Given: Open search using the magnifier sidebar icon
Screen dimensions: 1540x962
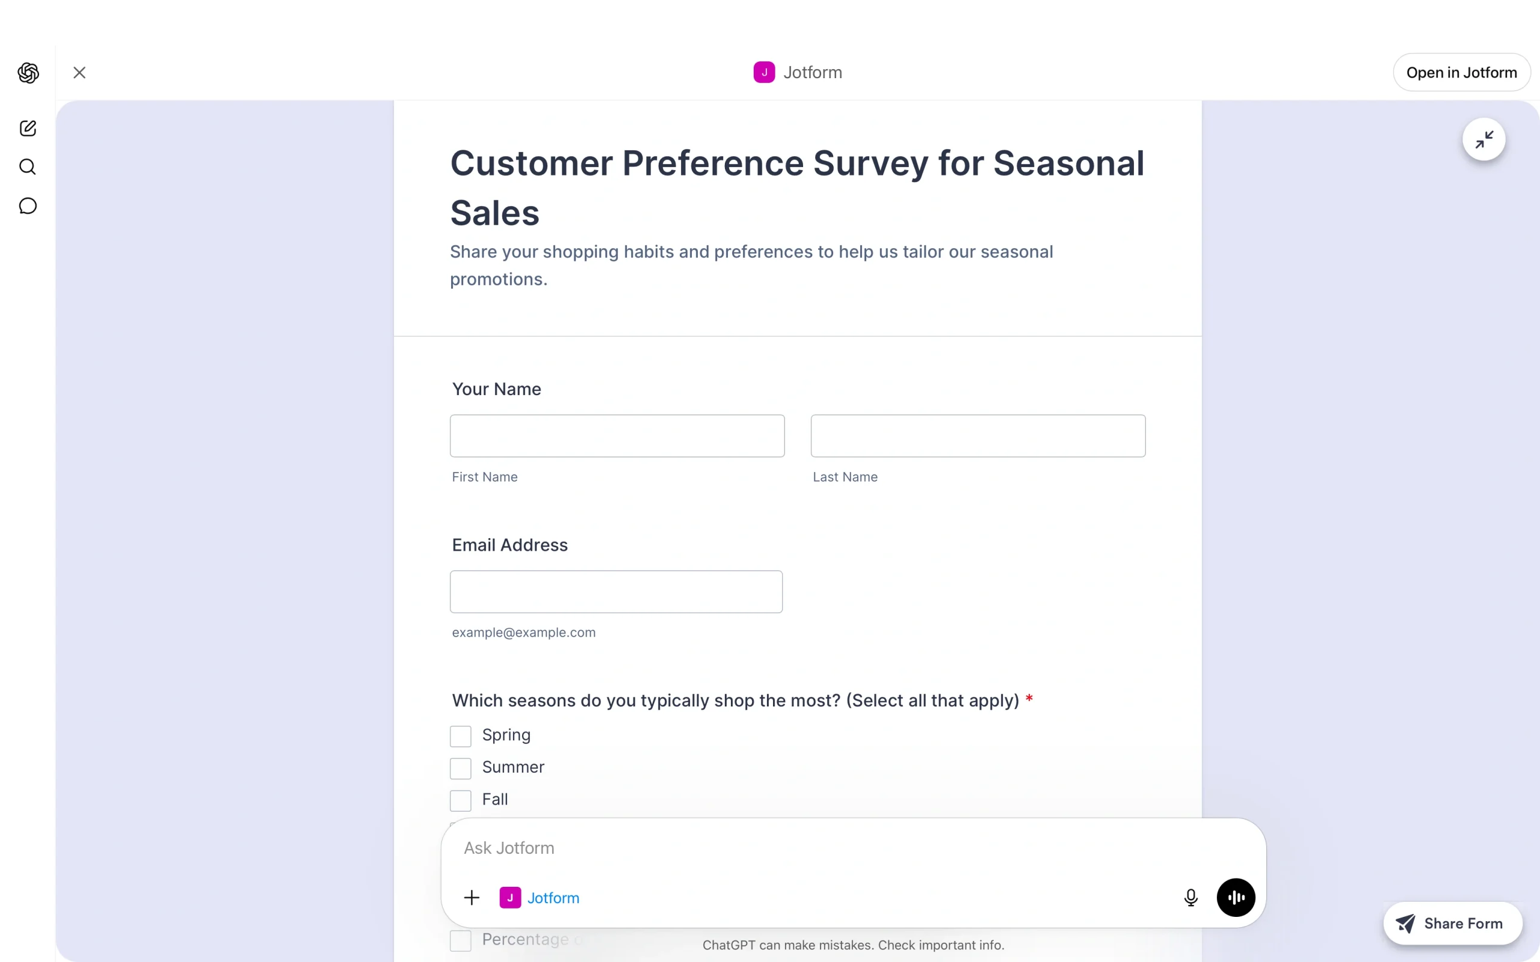Looking at the screenshot, I should click(27, 167).
